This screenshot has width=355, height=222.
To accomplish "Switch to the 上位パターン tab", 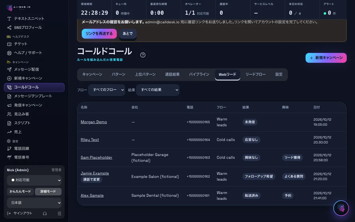I will click(x=145, y=74).
